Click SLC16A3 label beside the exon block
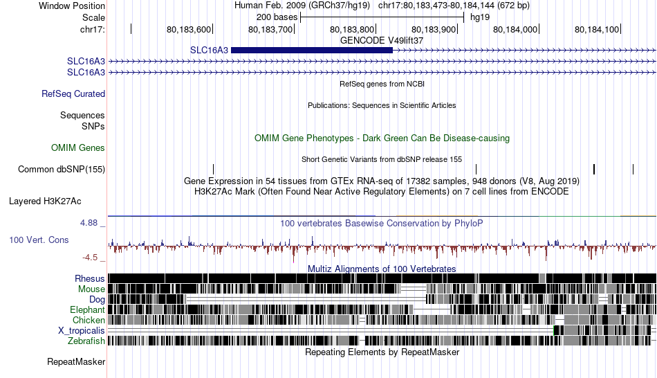This screenshot has width=657, height=378. (209, 51)
